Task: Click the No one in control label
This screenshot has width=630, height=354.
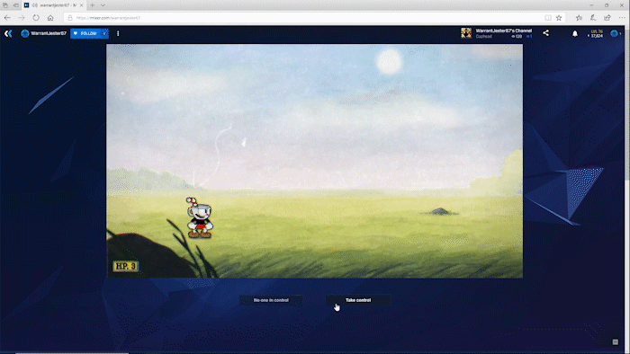Action: (271, 300)
